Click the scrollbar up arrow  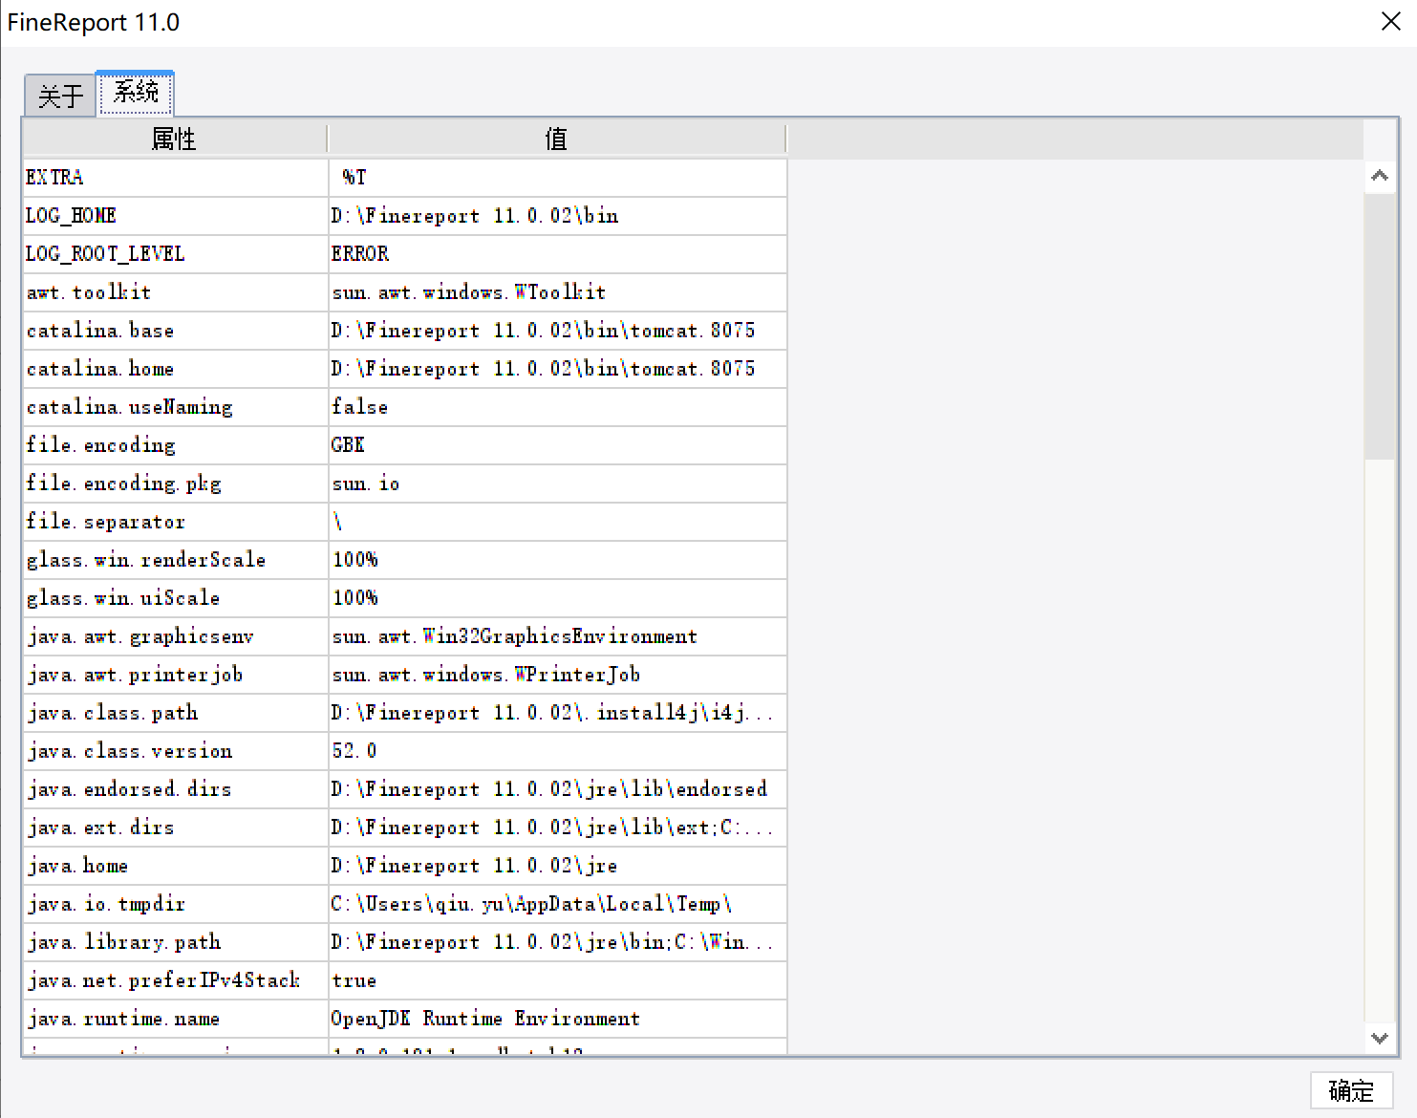click(x=1379, y=176)
